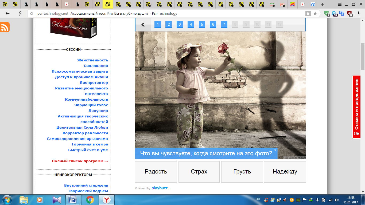Answer with Радость
This screenshot has height=205, width=365.
click(156, 172)
